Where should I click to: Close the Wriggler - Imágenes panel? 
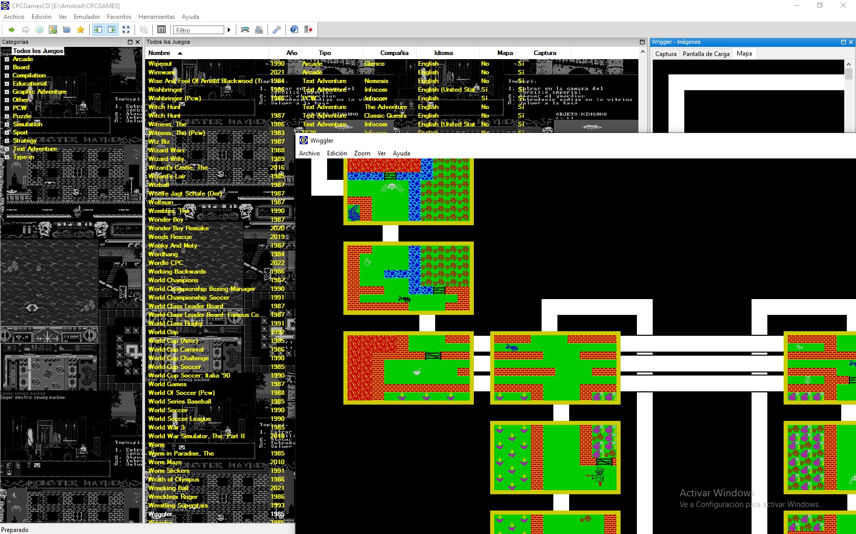click(x=850, y=42)
